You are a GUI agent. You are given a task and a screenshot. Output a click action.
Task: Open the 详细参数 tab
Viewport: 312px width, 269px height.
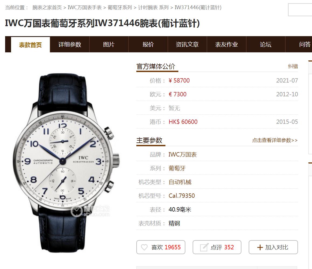tap(70, 44)
